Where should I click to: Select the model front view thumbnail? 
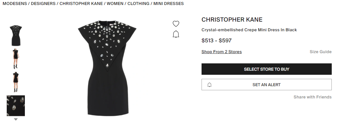(x=16, y=59)
